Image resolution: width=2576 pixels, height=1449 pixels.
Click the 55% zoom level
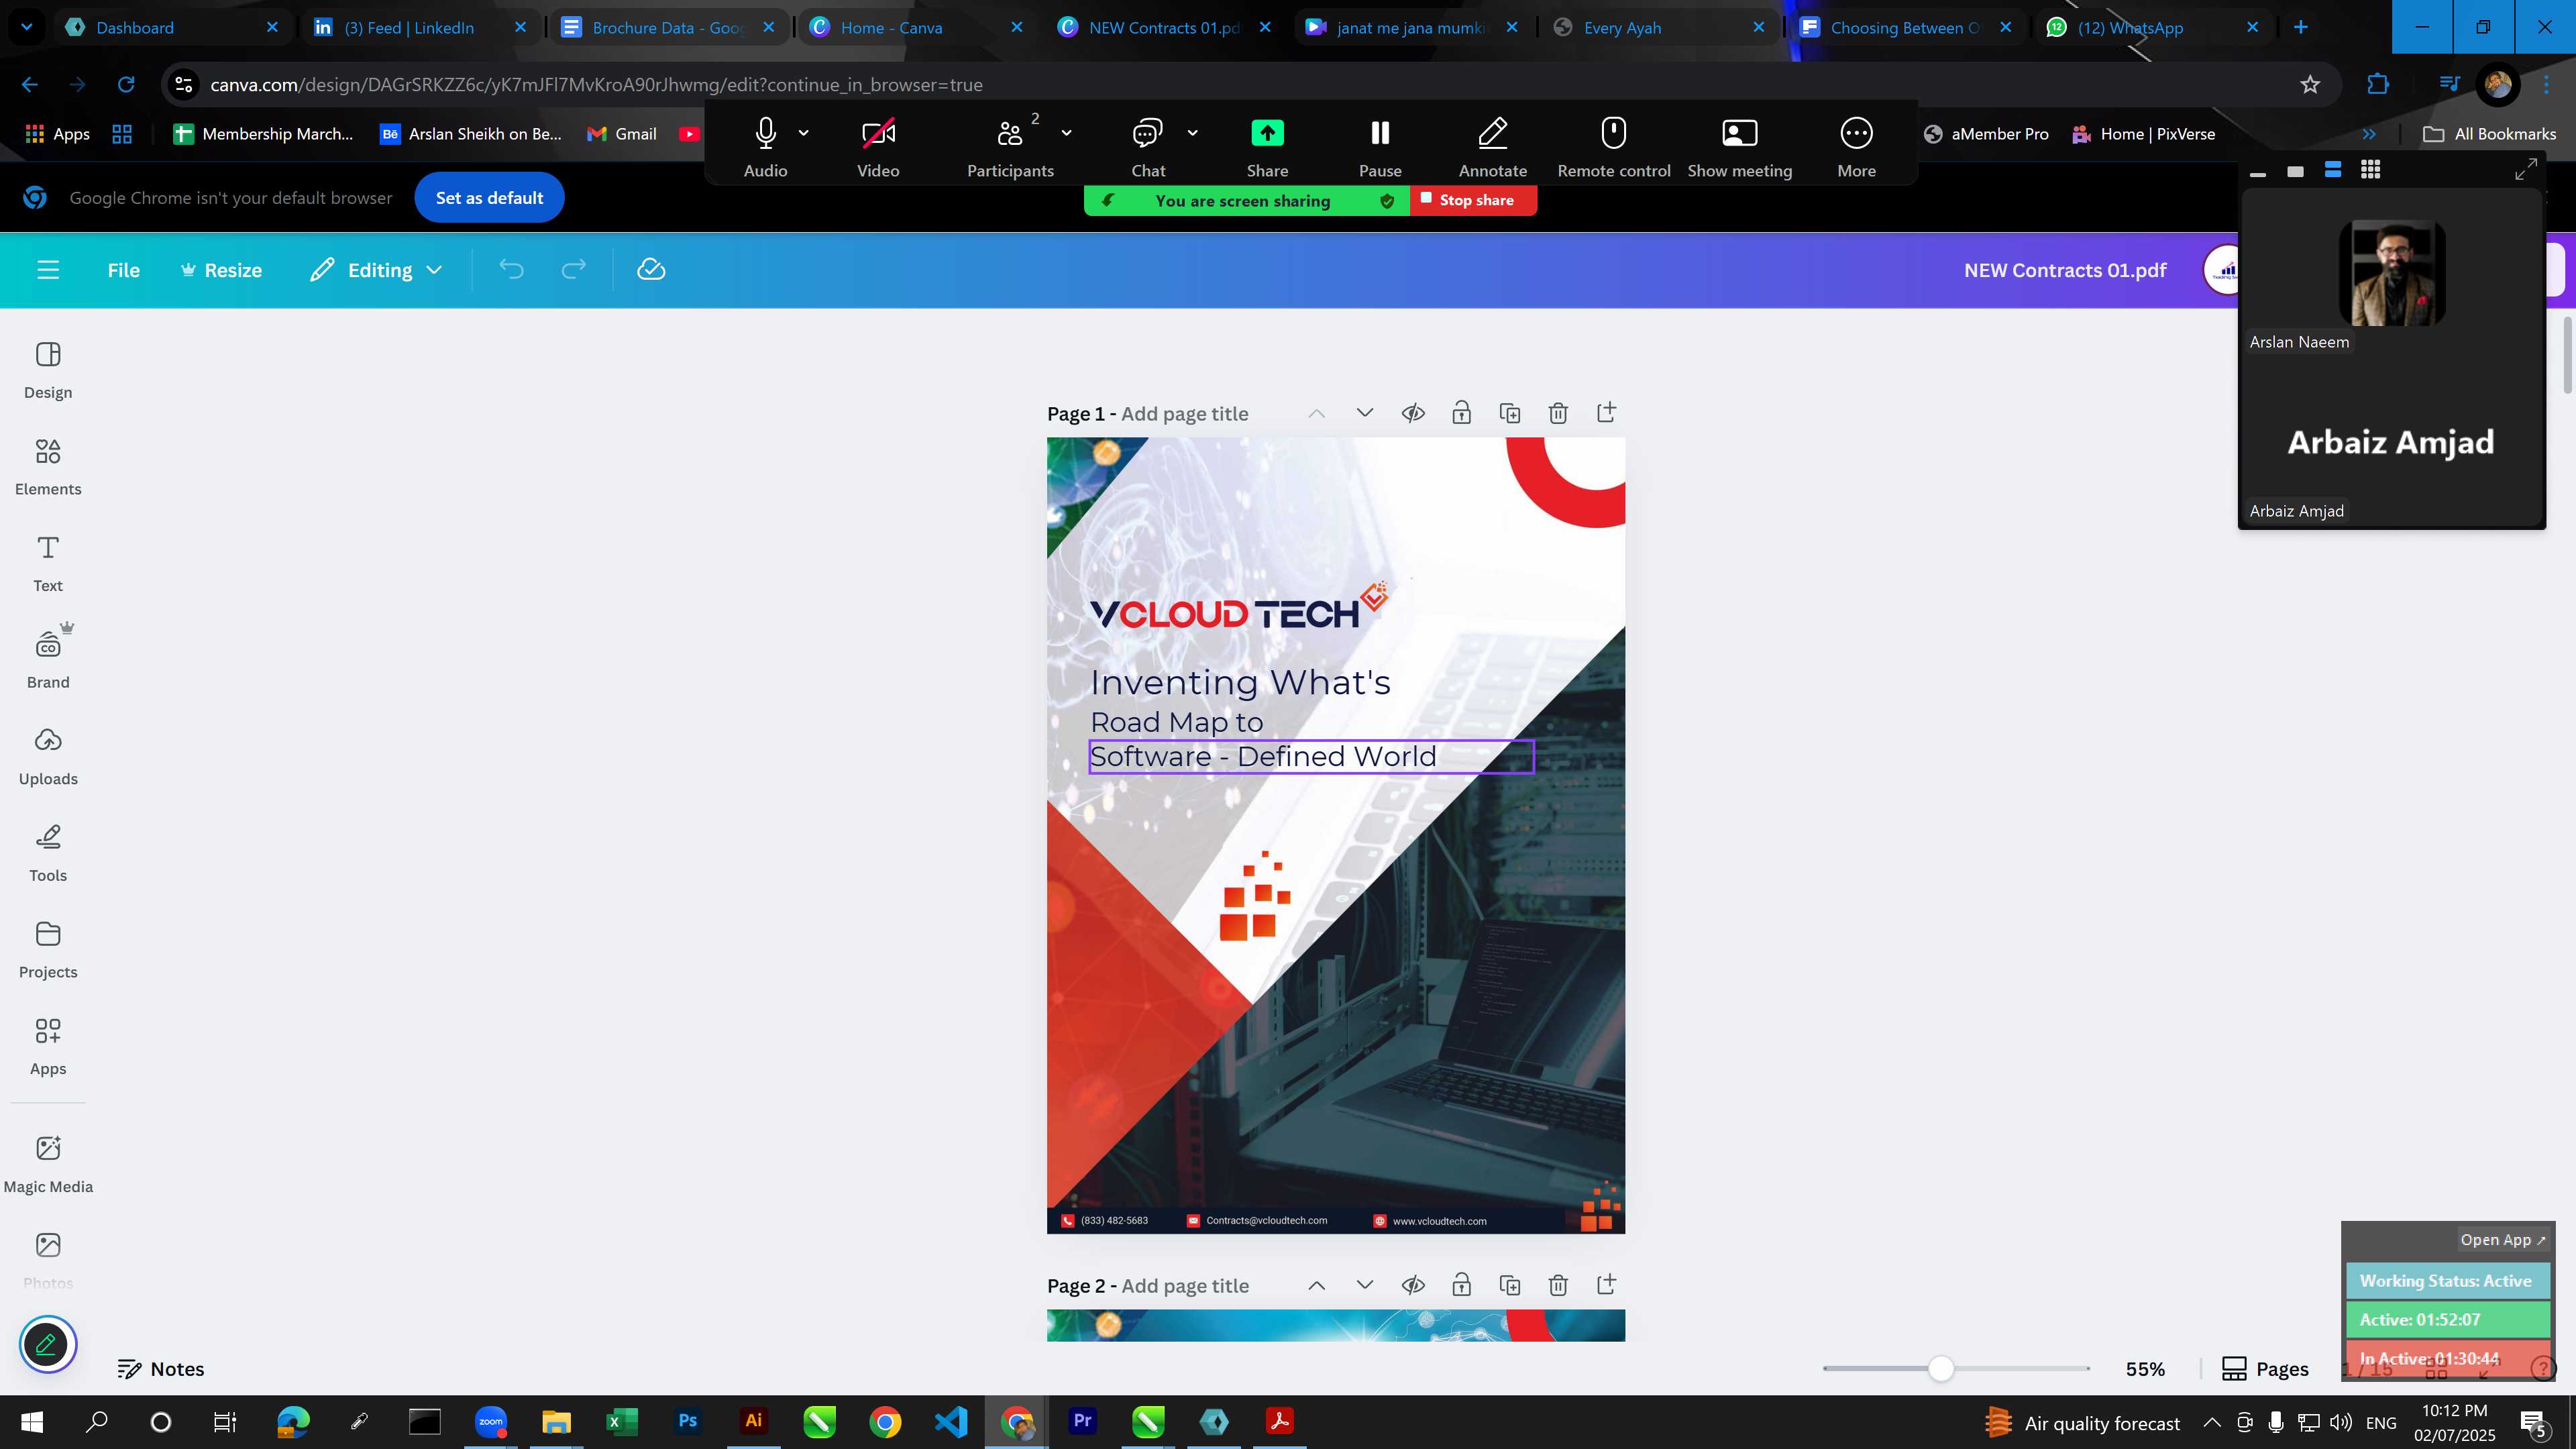pyautogui.click(x=2145, y=1369)
